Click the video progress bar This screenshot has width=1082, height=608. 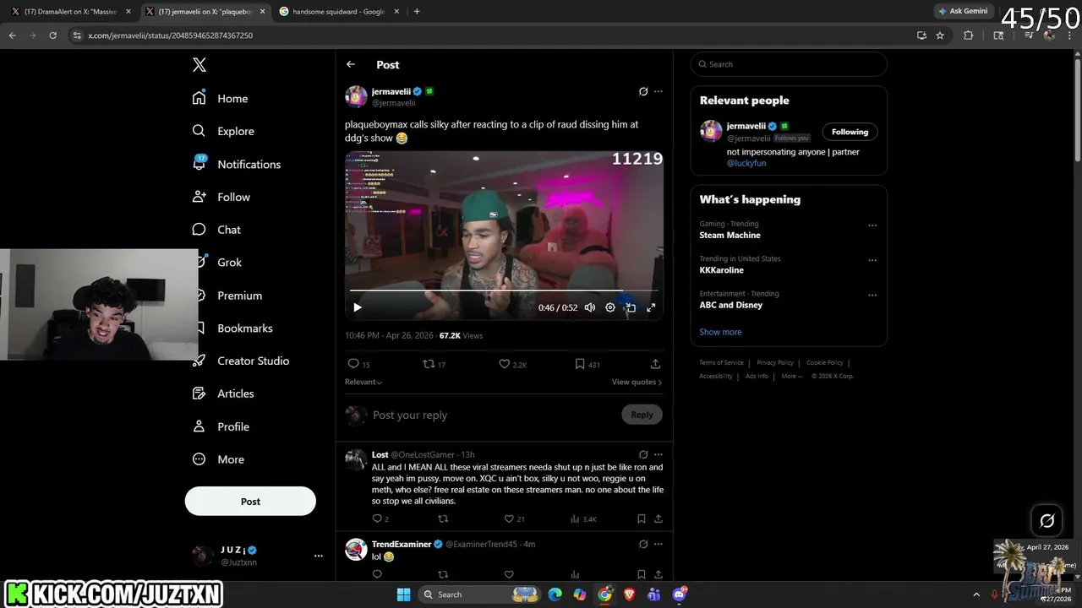click(x=504, y=290)
